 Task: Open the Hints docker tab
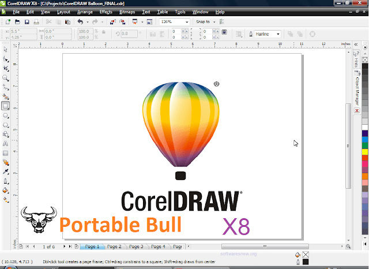coord(356,59)
